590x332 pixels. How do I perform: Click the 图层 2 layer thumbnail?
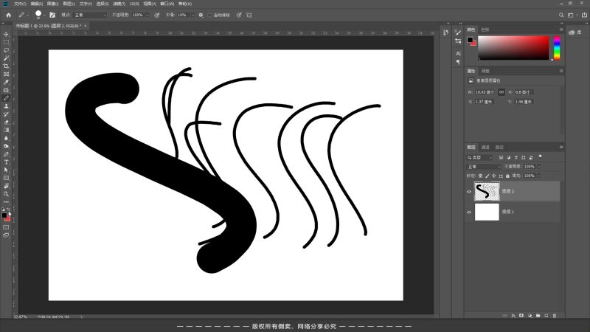click(487, 191)
